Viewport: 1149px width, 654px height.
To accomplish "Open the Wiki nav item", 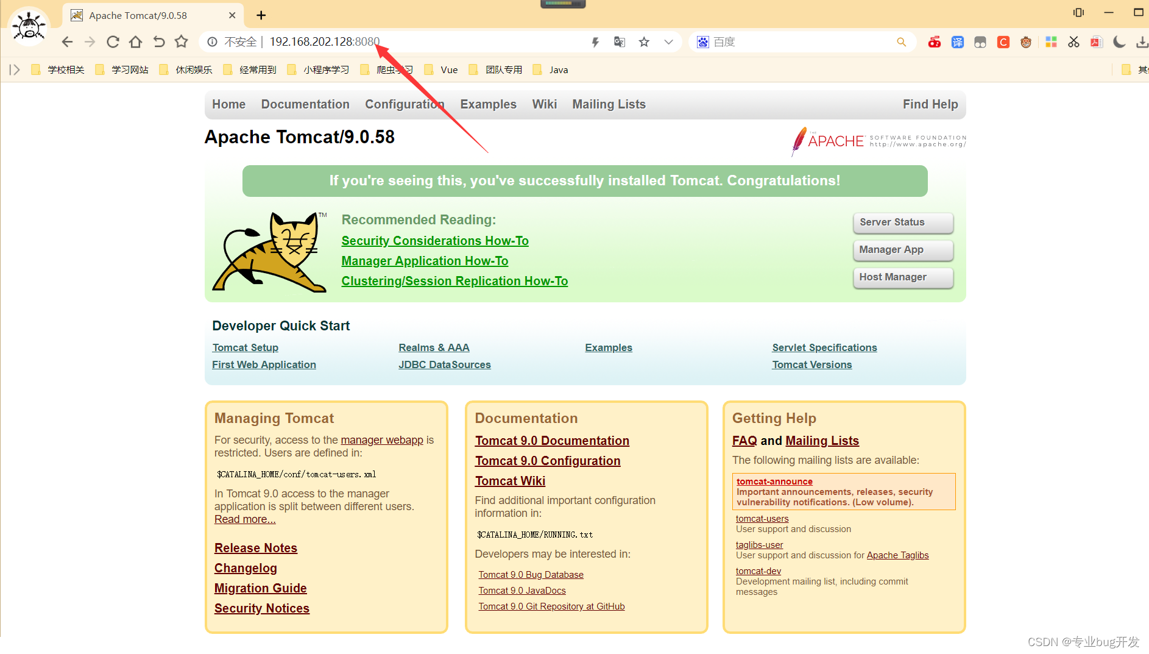I will 544,104.
